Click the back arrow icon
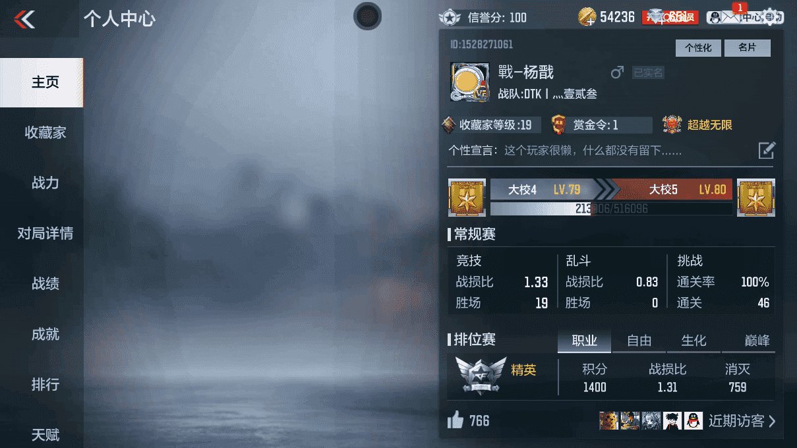The height and width of the screenshot is (448, 797). click(x=24, y=19)
